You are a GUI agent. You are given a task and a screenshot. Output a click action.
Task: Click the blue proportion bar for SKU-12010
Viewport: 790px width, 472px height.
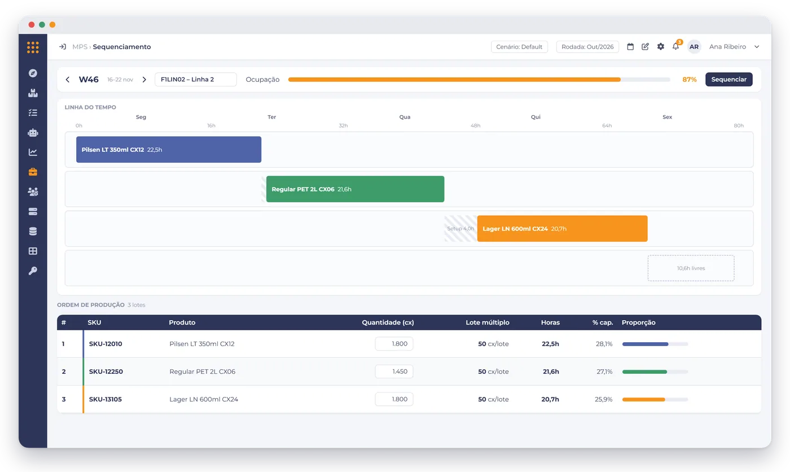[x=655, y=344]
